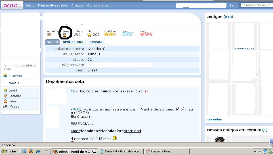
Task: Click the S2 testimonial author name
Action: pos(73,91)
